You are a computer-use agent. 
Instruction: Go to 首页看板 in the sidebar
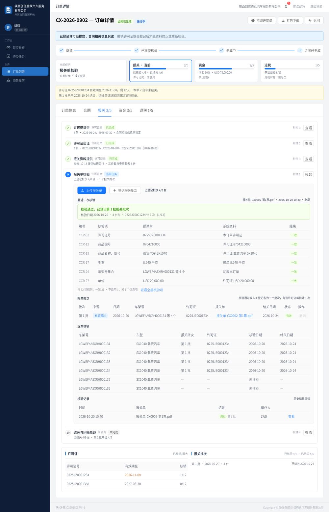coord(25,48)
